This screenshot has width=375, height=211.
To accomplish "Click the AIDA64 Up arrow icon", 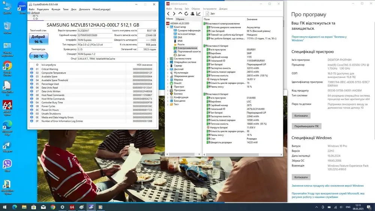I will click(180, 13).
